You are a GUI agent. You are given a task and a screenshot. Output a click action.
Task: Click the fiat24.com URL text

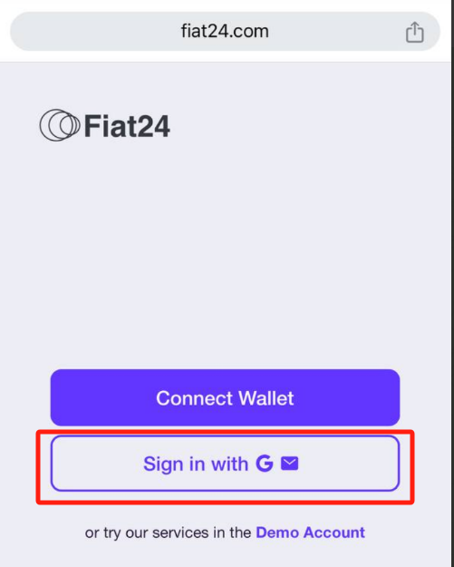(x=225, y=32)
